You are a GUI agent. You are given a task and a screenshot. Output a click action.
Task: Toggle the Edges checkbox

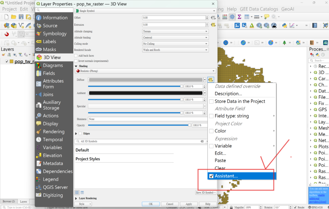coord(80,133)
